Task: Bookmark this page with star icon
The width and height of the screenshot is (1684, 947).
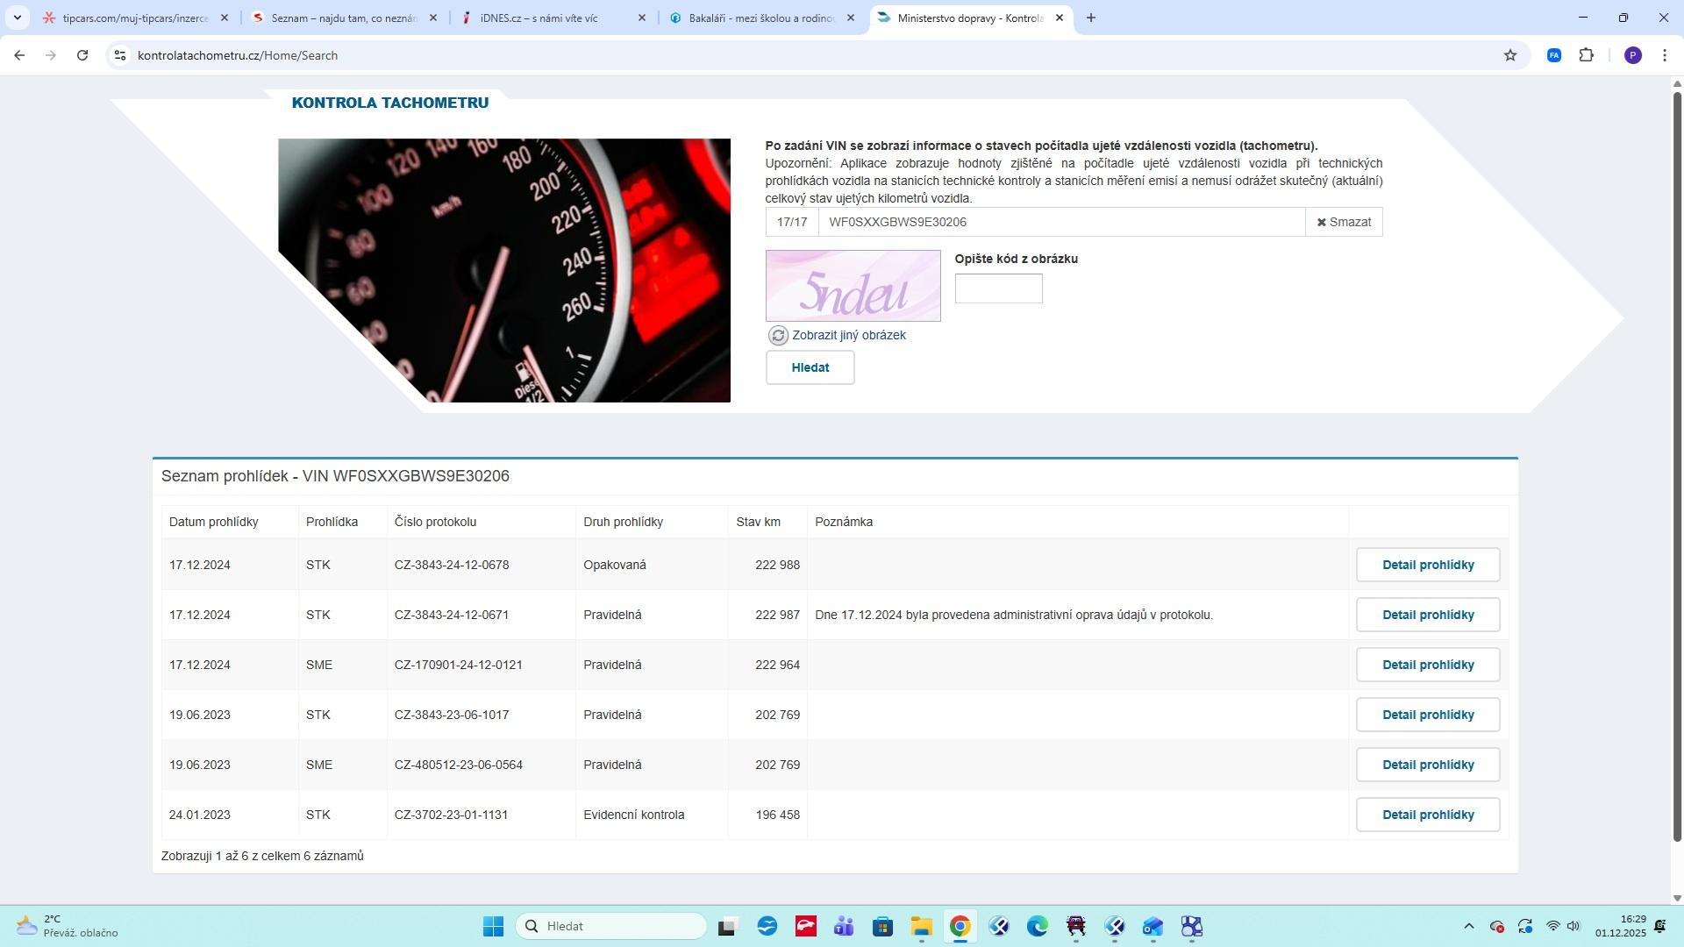Action: (x=1510, y=55)
